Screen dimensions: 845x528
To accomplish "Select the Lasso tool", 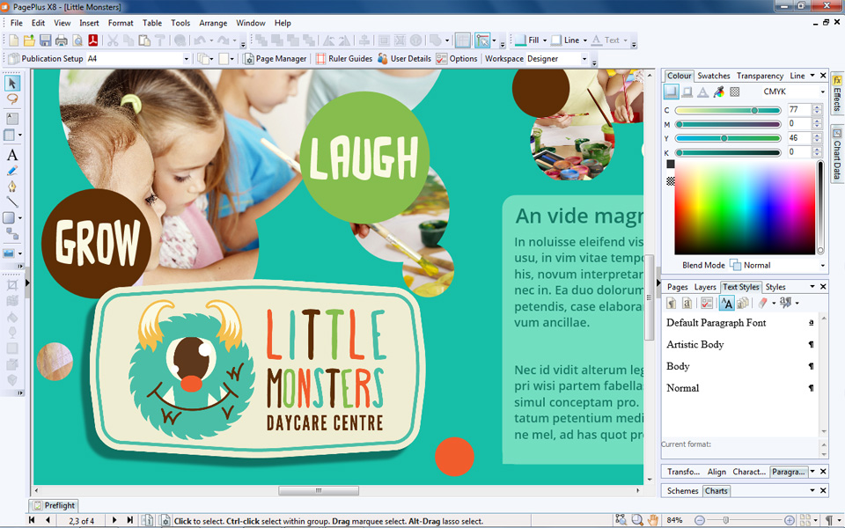I will 11,99.
